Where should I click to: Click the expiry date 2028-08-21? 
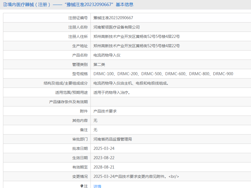[104, 167]
